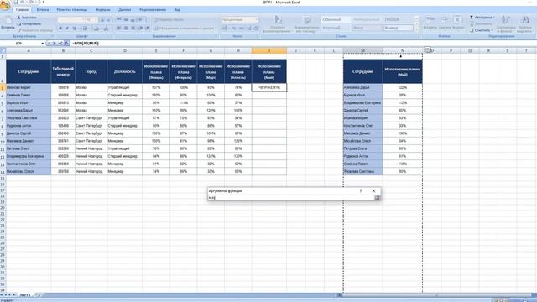Click the formula bar text =ВПР(A3;M:N)

(x=86, y=44)
